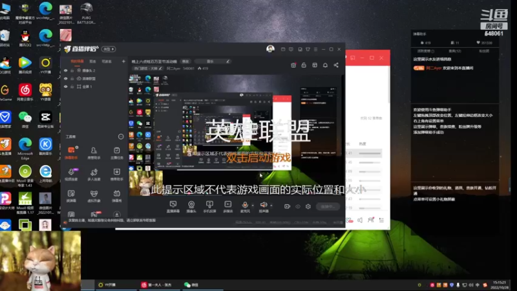
Task: Open the 视频连麦 tool icon
Action: coord(71,174)
